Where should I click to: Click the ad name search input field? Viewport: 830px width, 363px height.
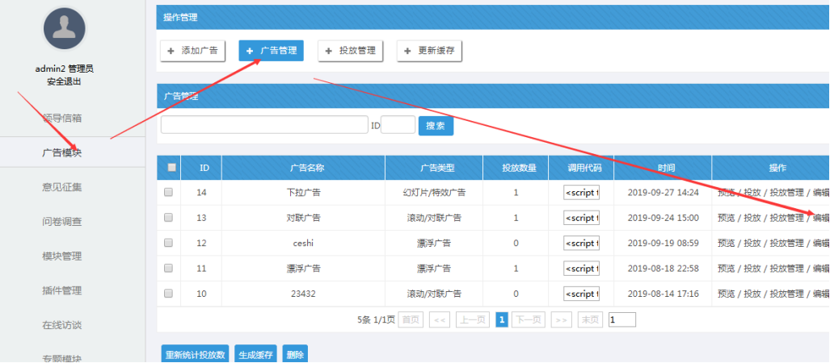coord(264,125)
